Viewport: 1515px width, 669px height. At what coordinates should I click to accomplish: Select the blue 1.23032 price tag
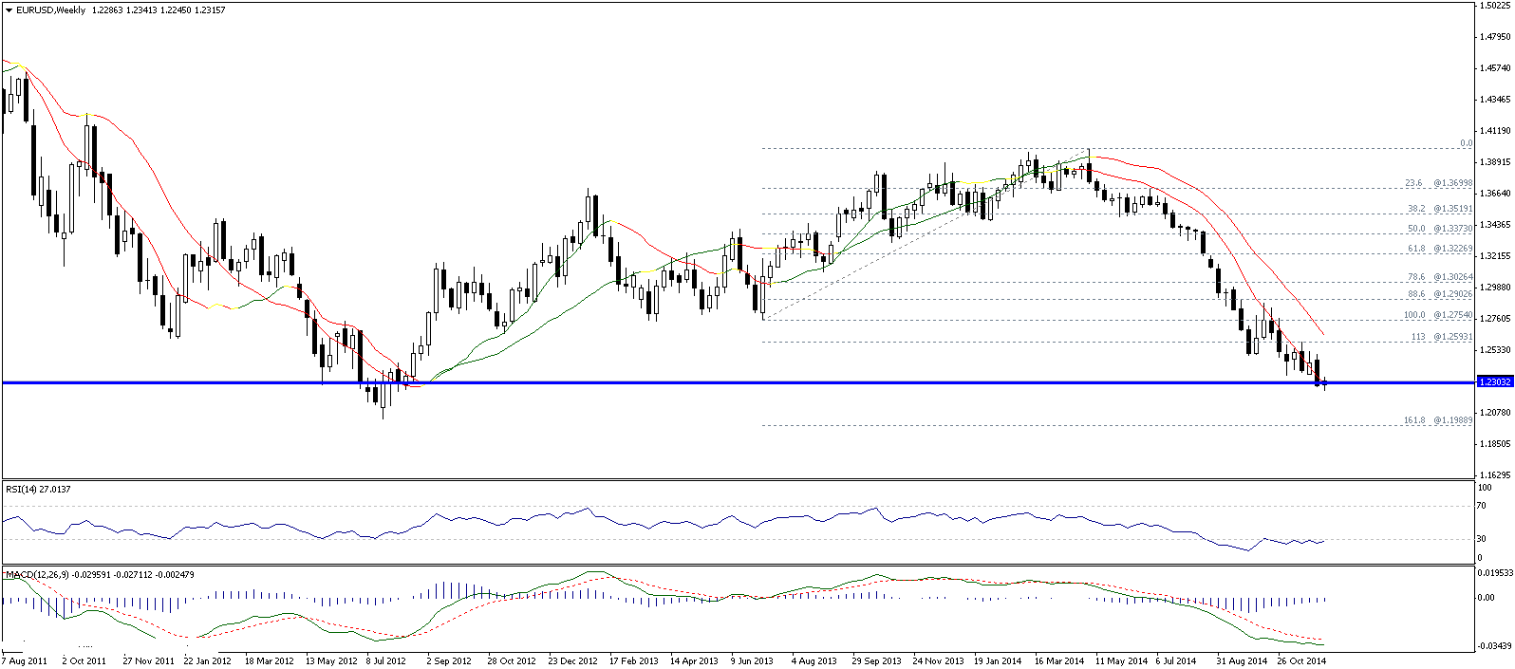point(1494,381)
